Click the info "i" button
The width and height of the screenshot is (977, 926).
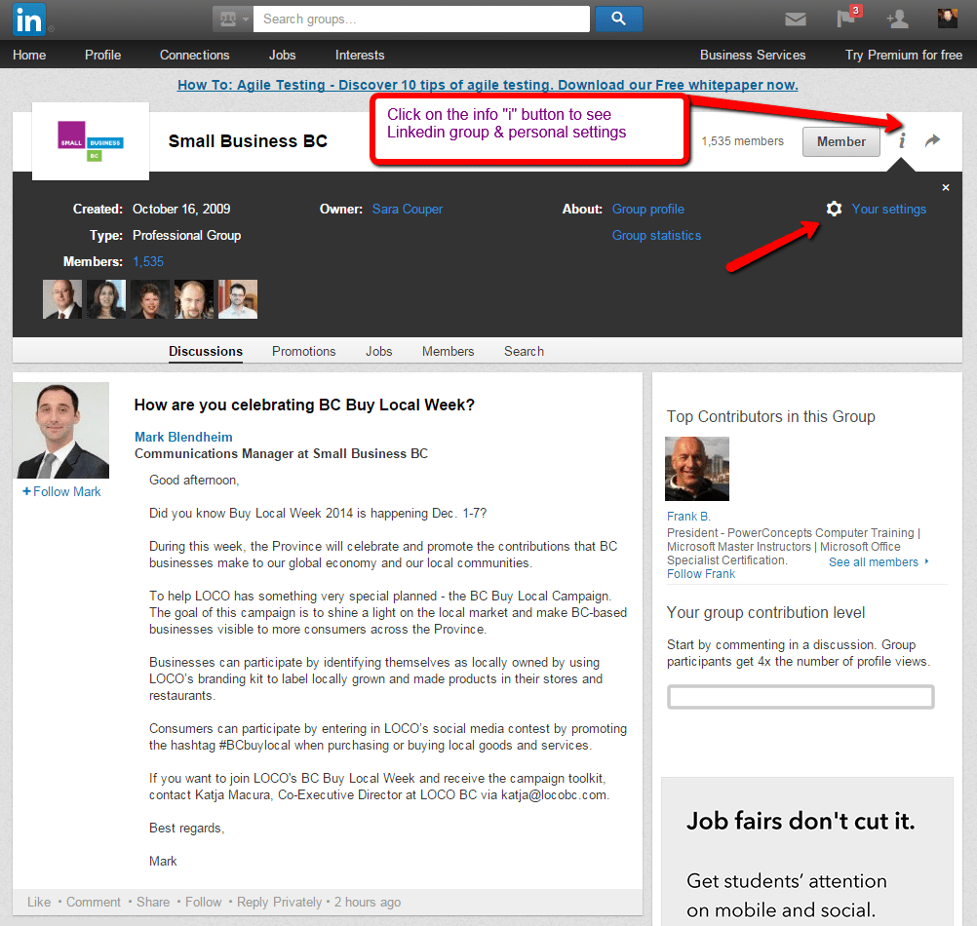[x=901, y=140]
